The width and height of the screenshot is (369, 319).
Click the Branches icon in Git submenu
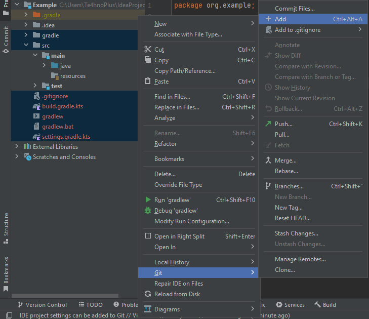click(x=268, y=186)
